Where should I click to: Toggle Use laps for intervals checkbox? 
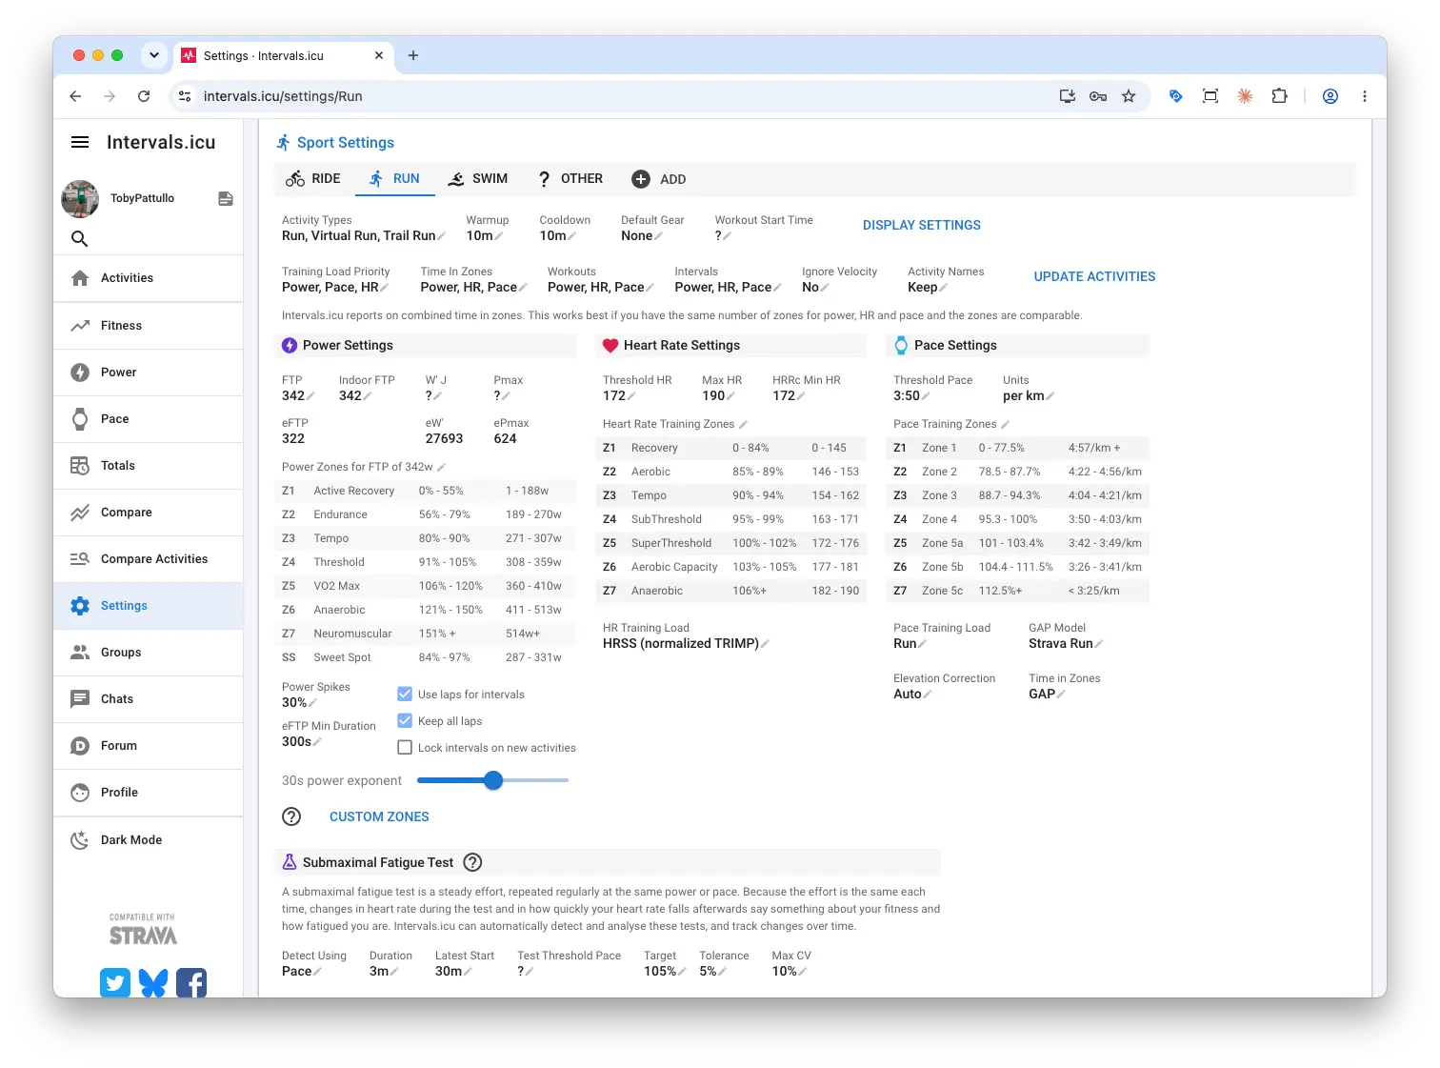(x=405, y=694)
